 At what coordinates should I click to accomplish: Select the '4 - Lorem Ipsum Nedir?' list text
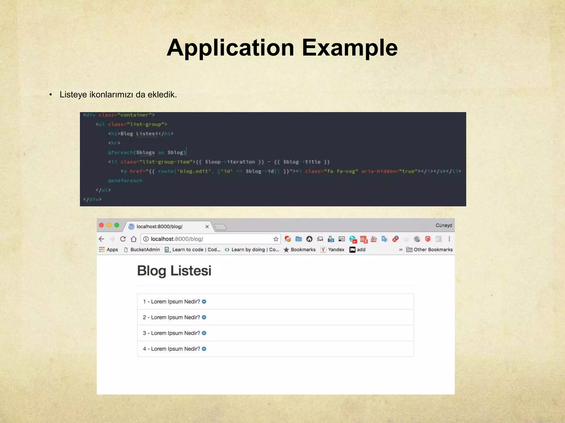click(171, 349)
